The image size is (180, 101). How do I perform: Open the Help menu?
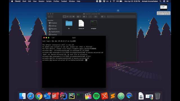78,1
